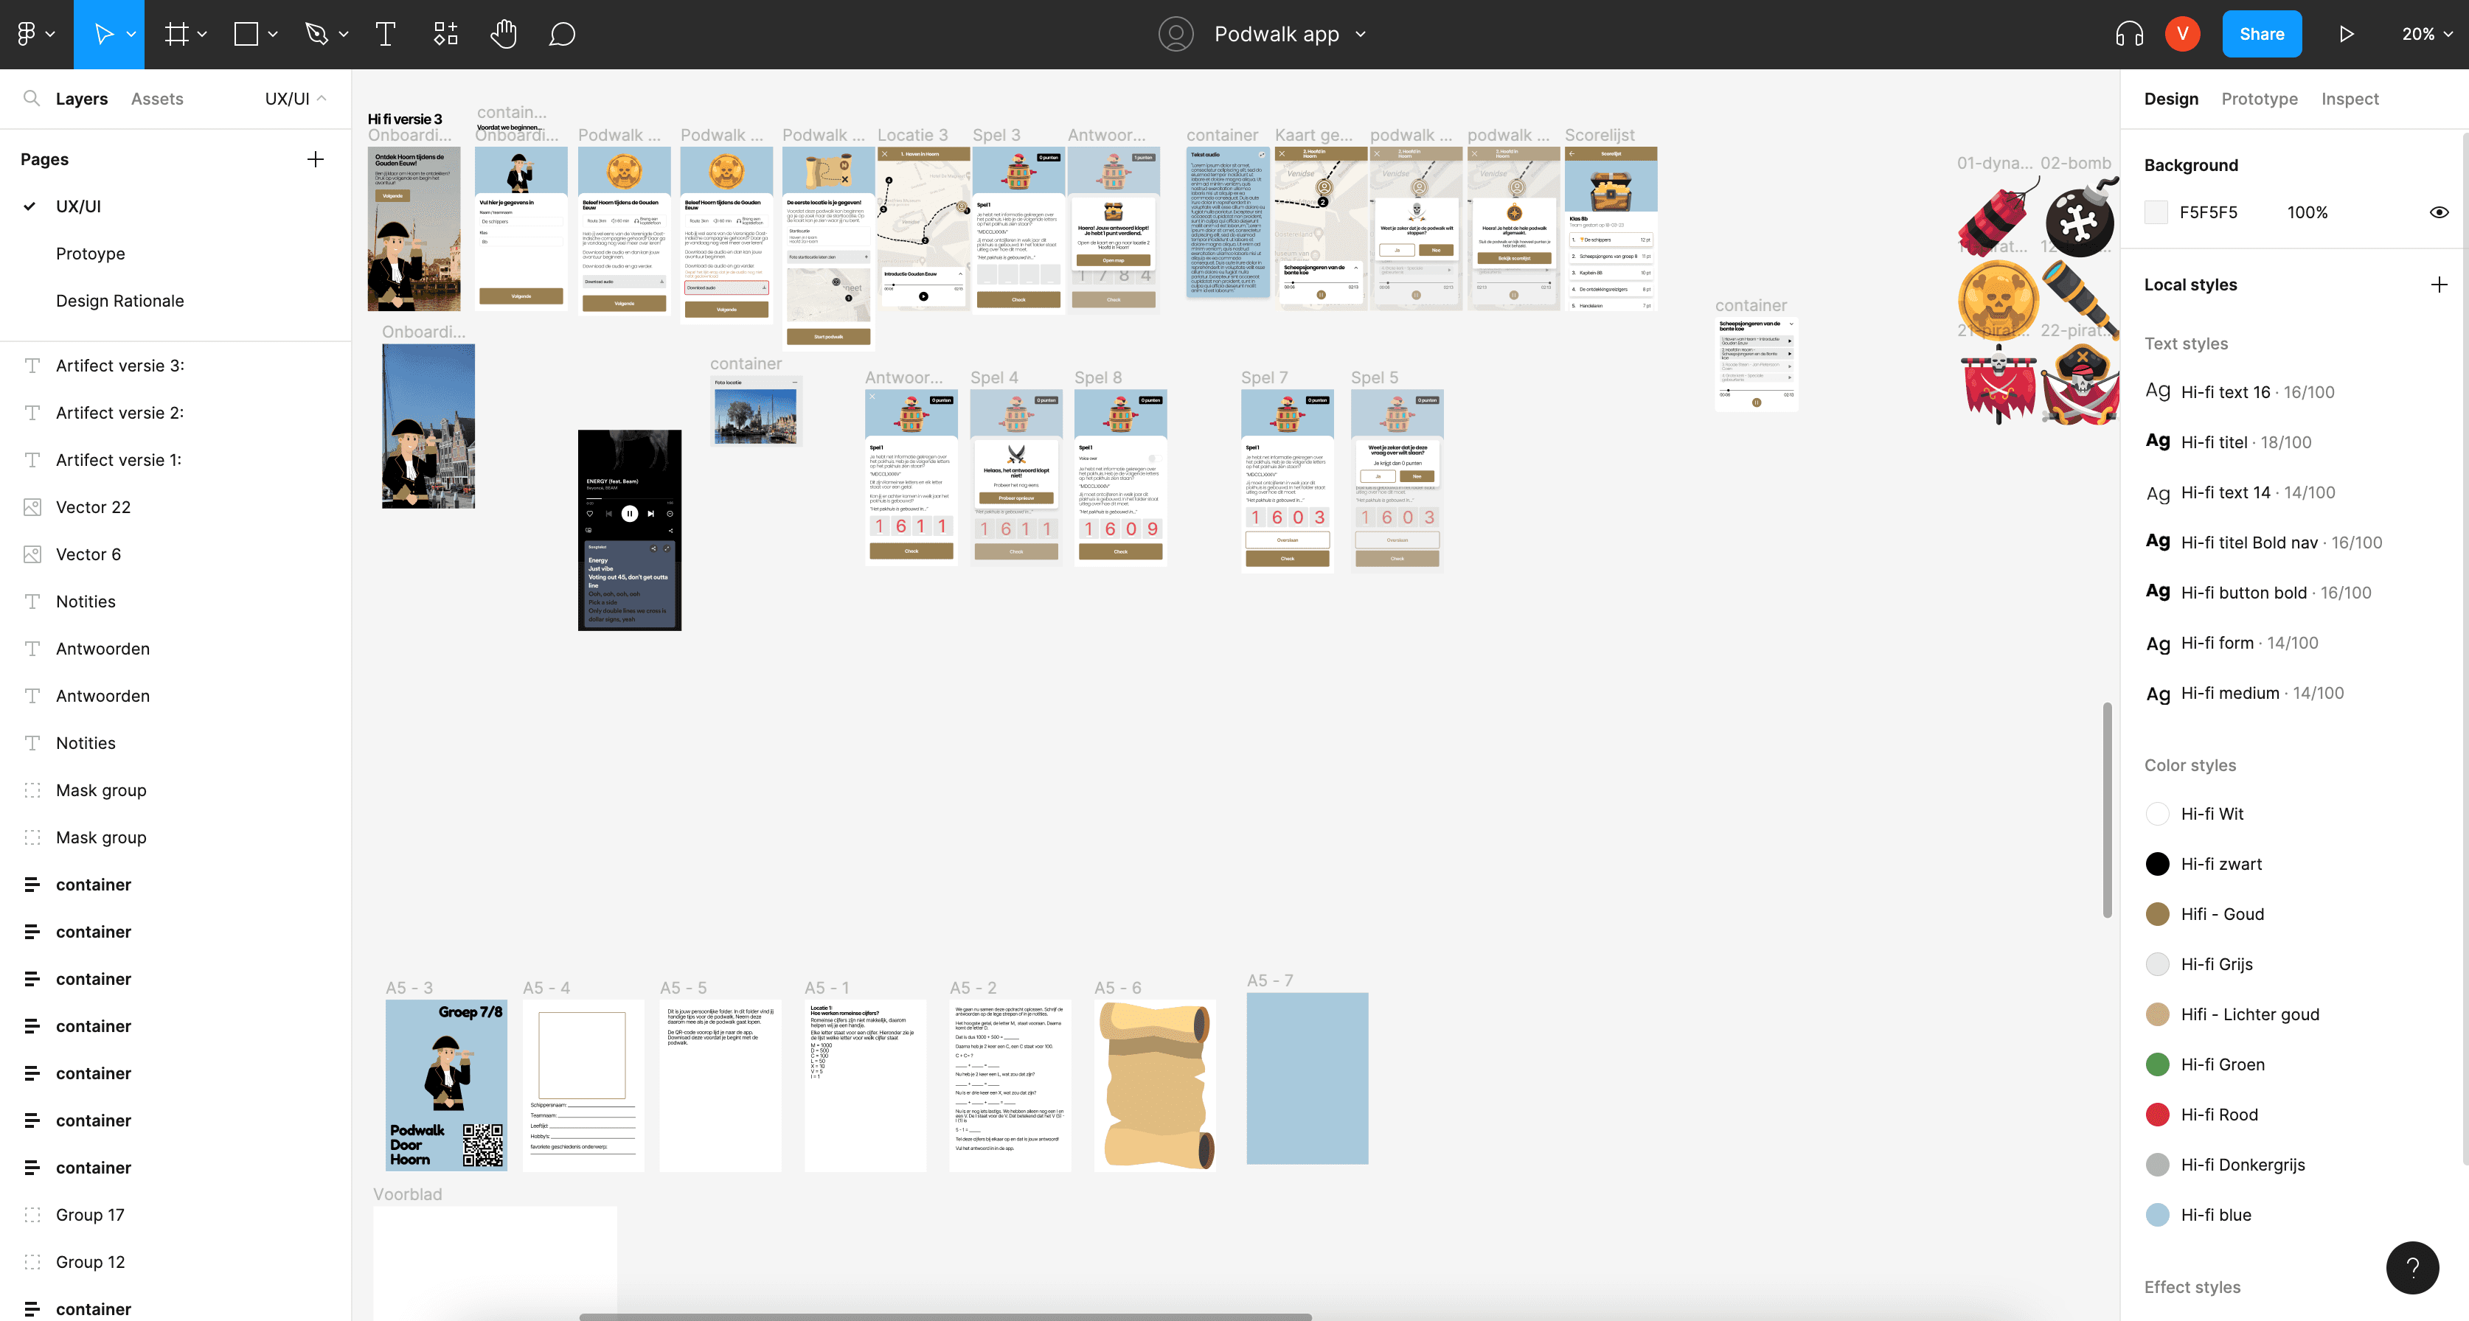Expand the Podwalk app title dropdown
Viewport: 2469px width, 1321px height.
pyautogui.click(x=1360, y=35)
